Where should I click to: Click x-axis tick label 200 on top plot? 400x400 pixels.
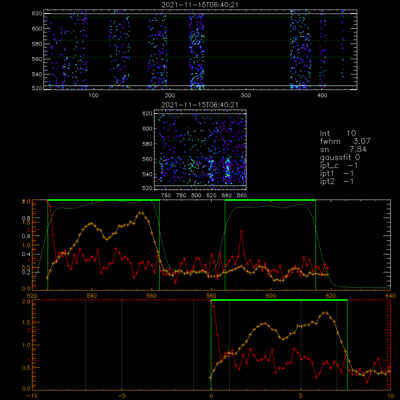170,96
